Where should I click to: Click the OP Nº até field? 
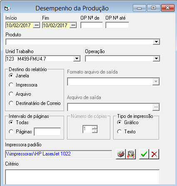tap(117, 25)
